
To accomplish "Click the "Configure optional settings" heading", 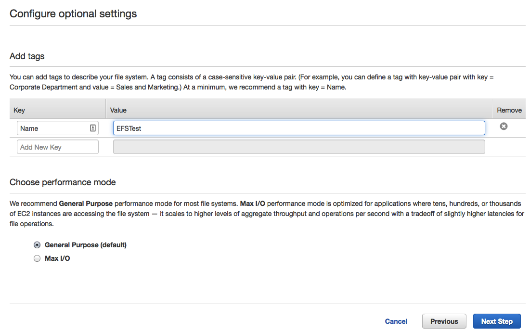I will (73, 14).
